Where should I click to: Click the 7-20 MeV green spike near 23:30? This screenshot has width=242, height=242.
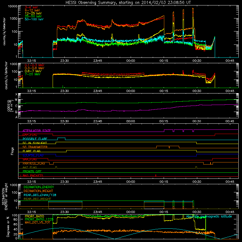tap(63, 87)
